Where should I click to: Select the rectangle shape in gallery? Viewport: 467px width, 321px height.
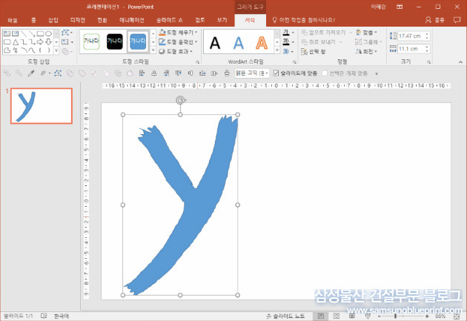click(x=40, y=33)
